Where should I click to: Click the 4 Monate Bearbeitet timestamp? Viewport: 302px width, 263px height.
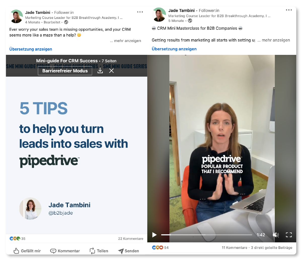[x=43, y=22]
